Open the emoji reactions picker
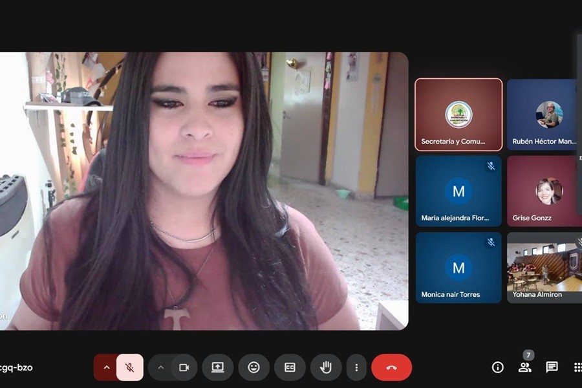Screen dimensions: 582x388 point(254,367)
